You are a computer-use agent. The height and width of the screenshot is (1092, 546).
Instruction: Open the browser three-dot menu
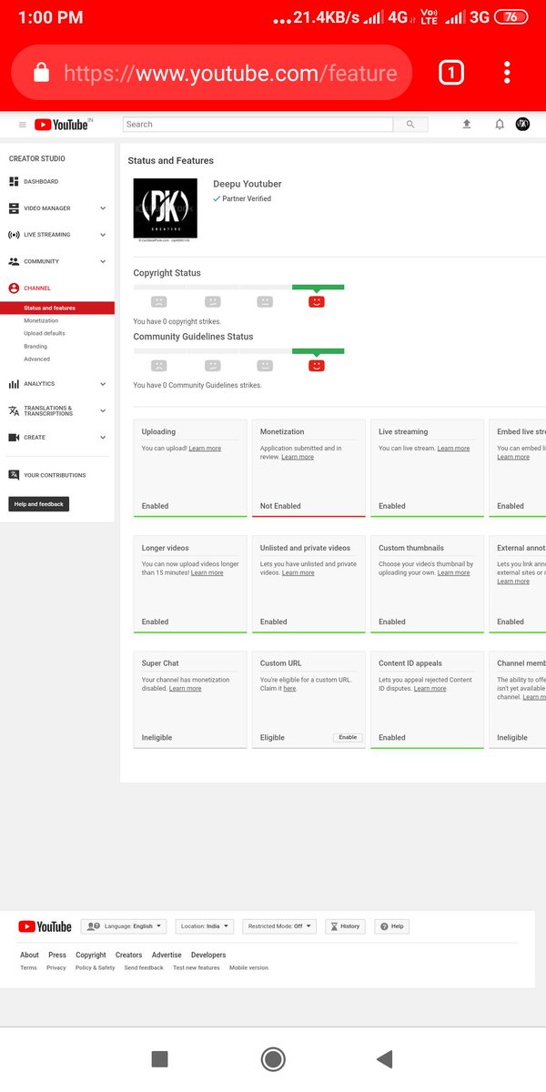click(x=507, y=73)
